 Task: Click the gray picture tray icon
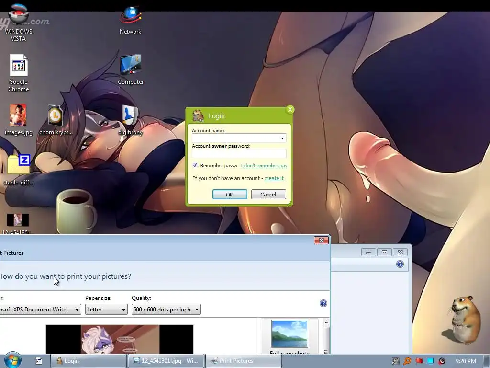[x=396, y=361]
